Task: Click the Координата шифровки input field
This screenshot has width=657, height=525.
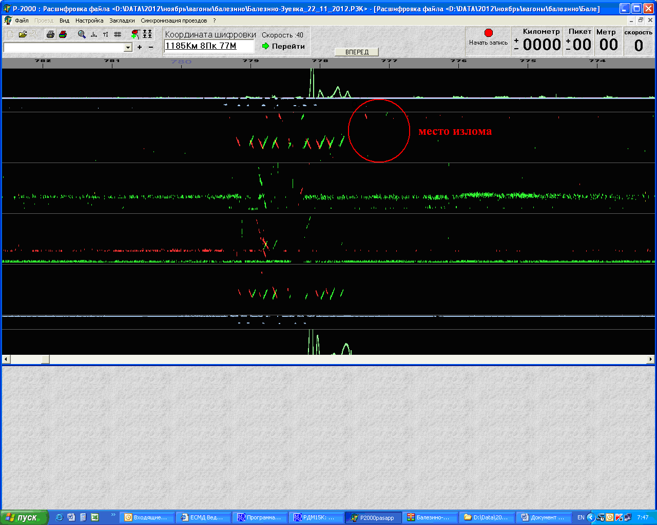Action: tap(209, 46)
